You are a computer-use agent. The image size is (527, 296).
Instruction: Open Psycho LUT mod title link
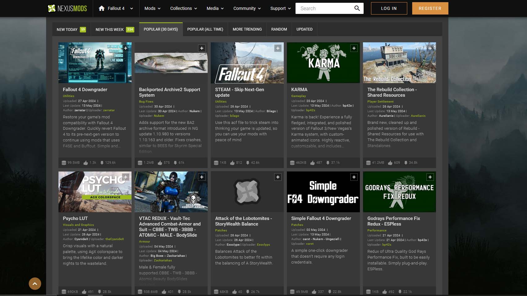point(75,218)
